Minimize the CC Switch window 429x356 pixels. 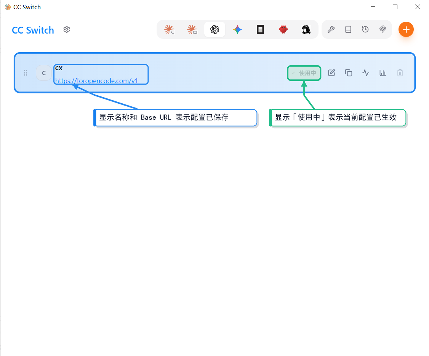coord(373,7)
